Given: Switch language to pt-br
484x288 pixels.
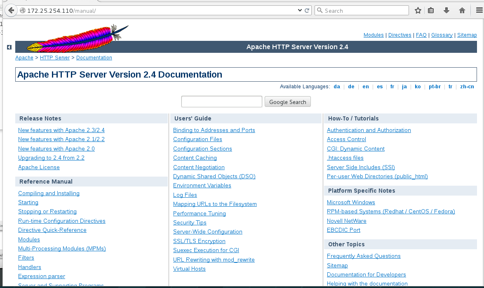Looking at the screenshot, I should (x=435, y=87).
